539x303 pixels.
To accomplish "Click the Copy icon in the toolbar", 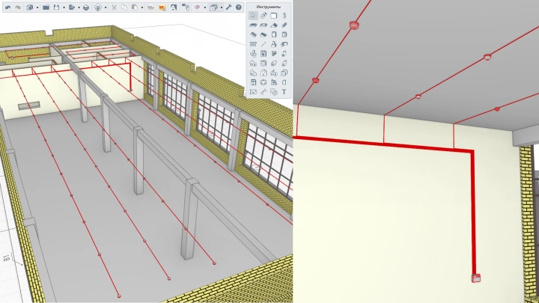I will coord(123,7).
